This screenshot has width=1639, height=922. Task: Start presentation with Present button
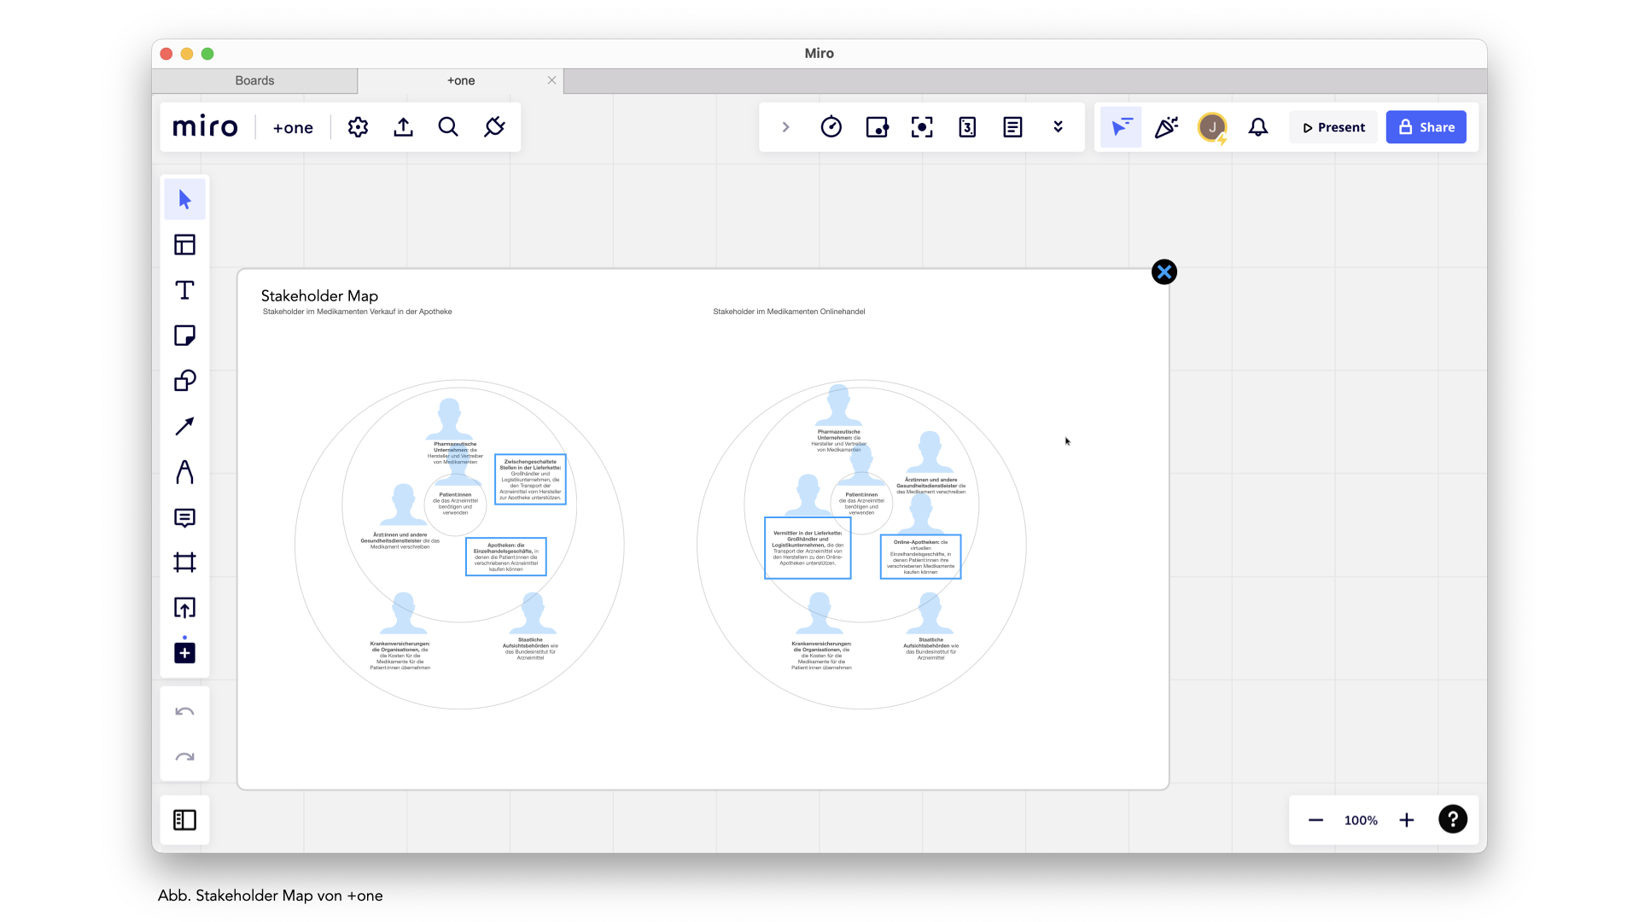(x=1333, y=127)
